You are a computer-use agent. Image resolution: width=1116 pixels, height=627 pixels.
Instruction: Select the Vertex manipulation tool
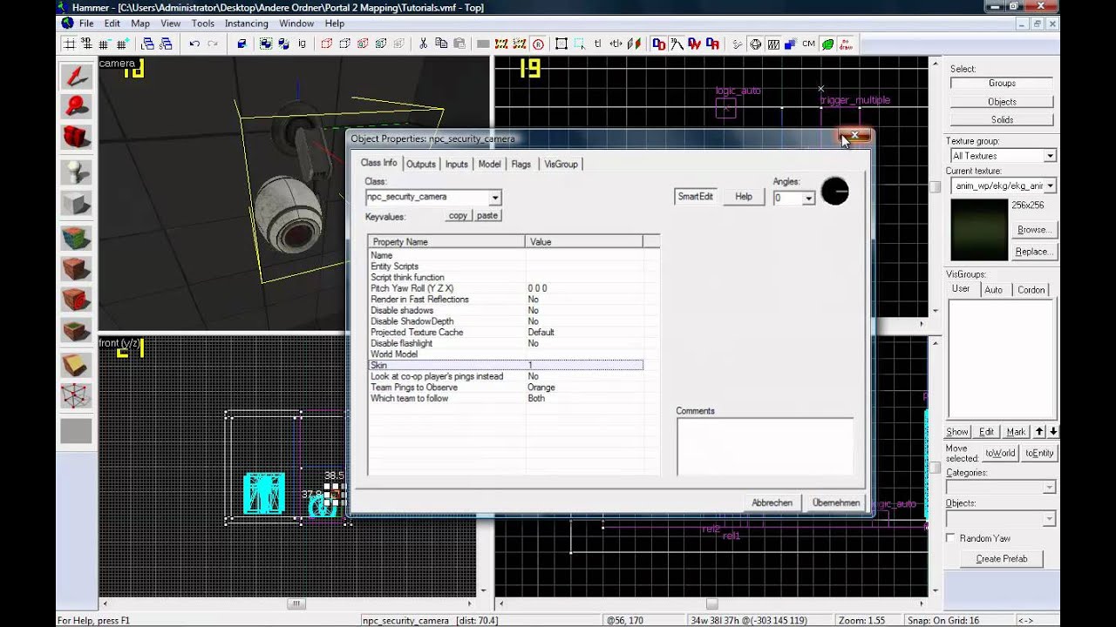point(76,395)
